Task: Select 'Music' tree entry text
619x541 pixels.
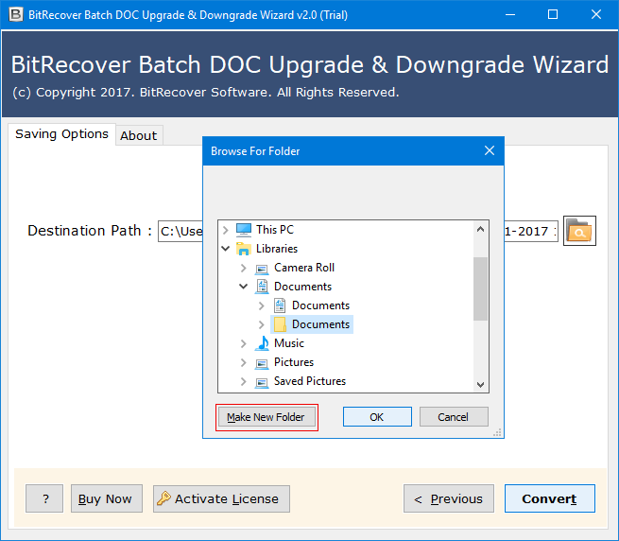Action: point(289,343)
